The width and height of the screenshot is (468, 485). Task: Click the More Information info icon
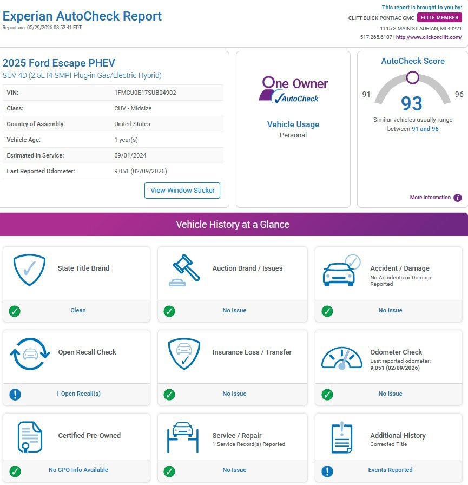tap(458, 198)
